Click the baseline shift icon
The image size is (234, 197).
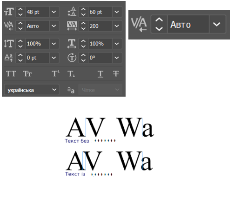[9, 58]
